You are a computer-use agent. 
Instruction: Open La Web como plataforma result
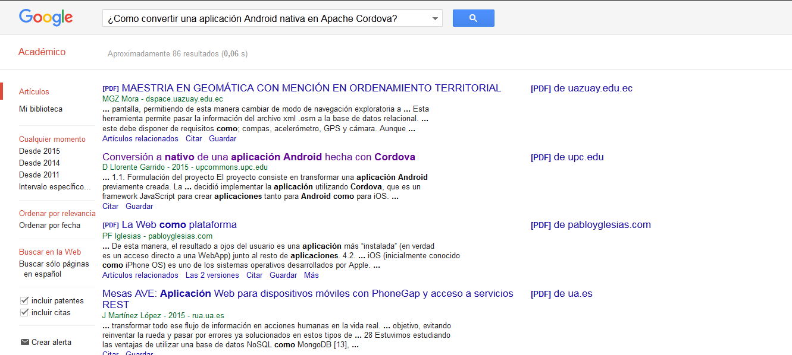coord(179,225)
